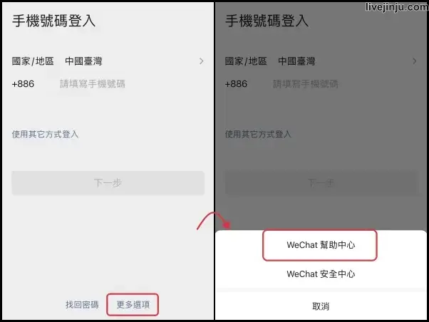Click the red arrow annotation between screens
The width and height of the screenshot is (429, 322).
tap(214, 221)
